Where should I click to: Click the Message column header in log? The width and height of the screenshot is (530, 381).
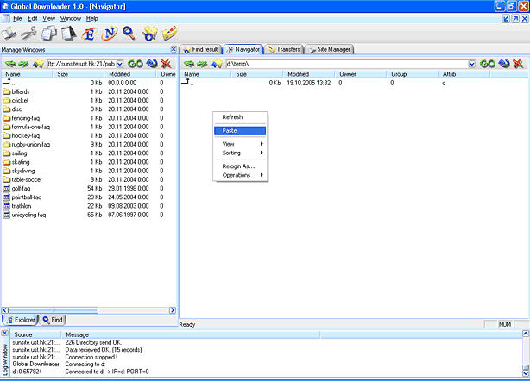tap(190, 334)
